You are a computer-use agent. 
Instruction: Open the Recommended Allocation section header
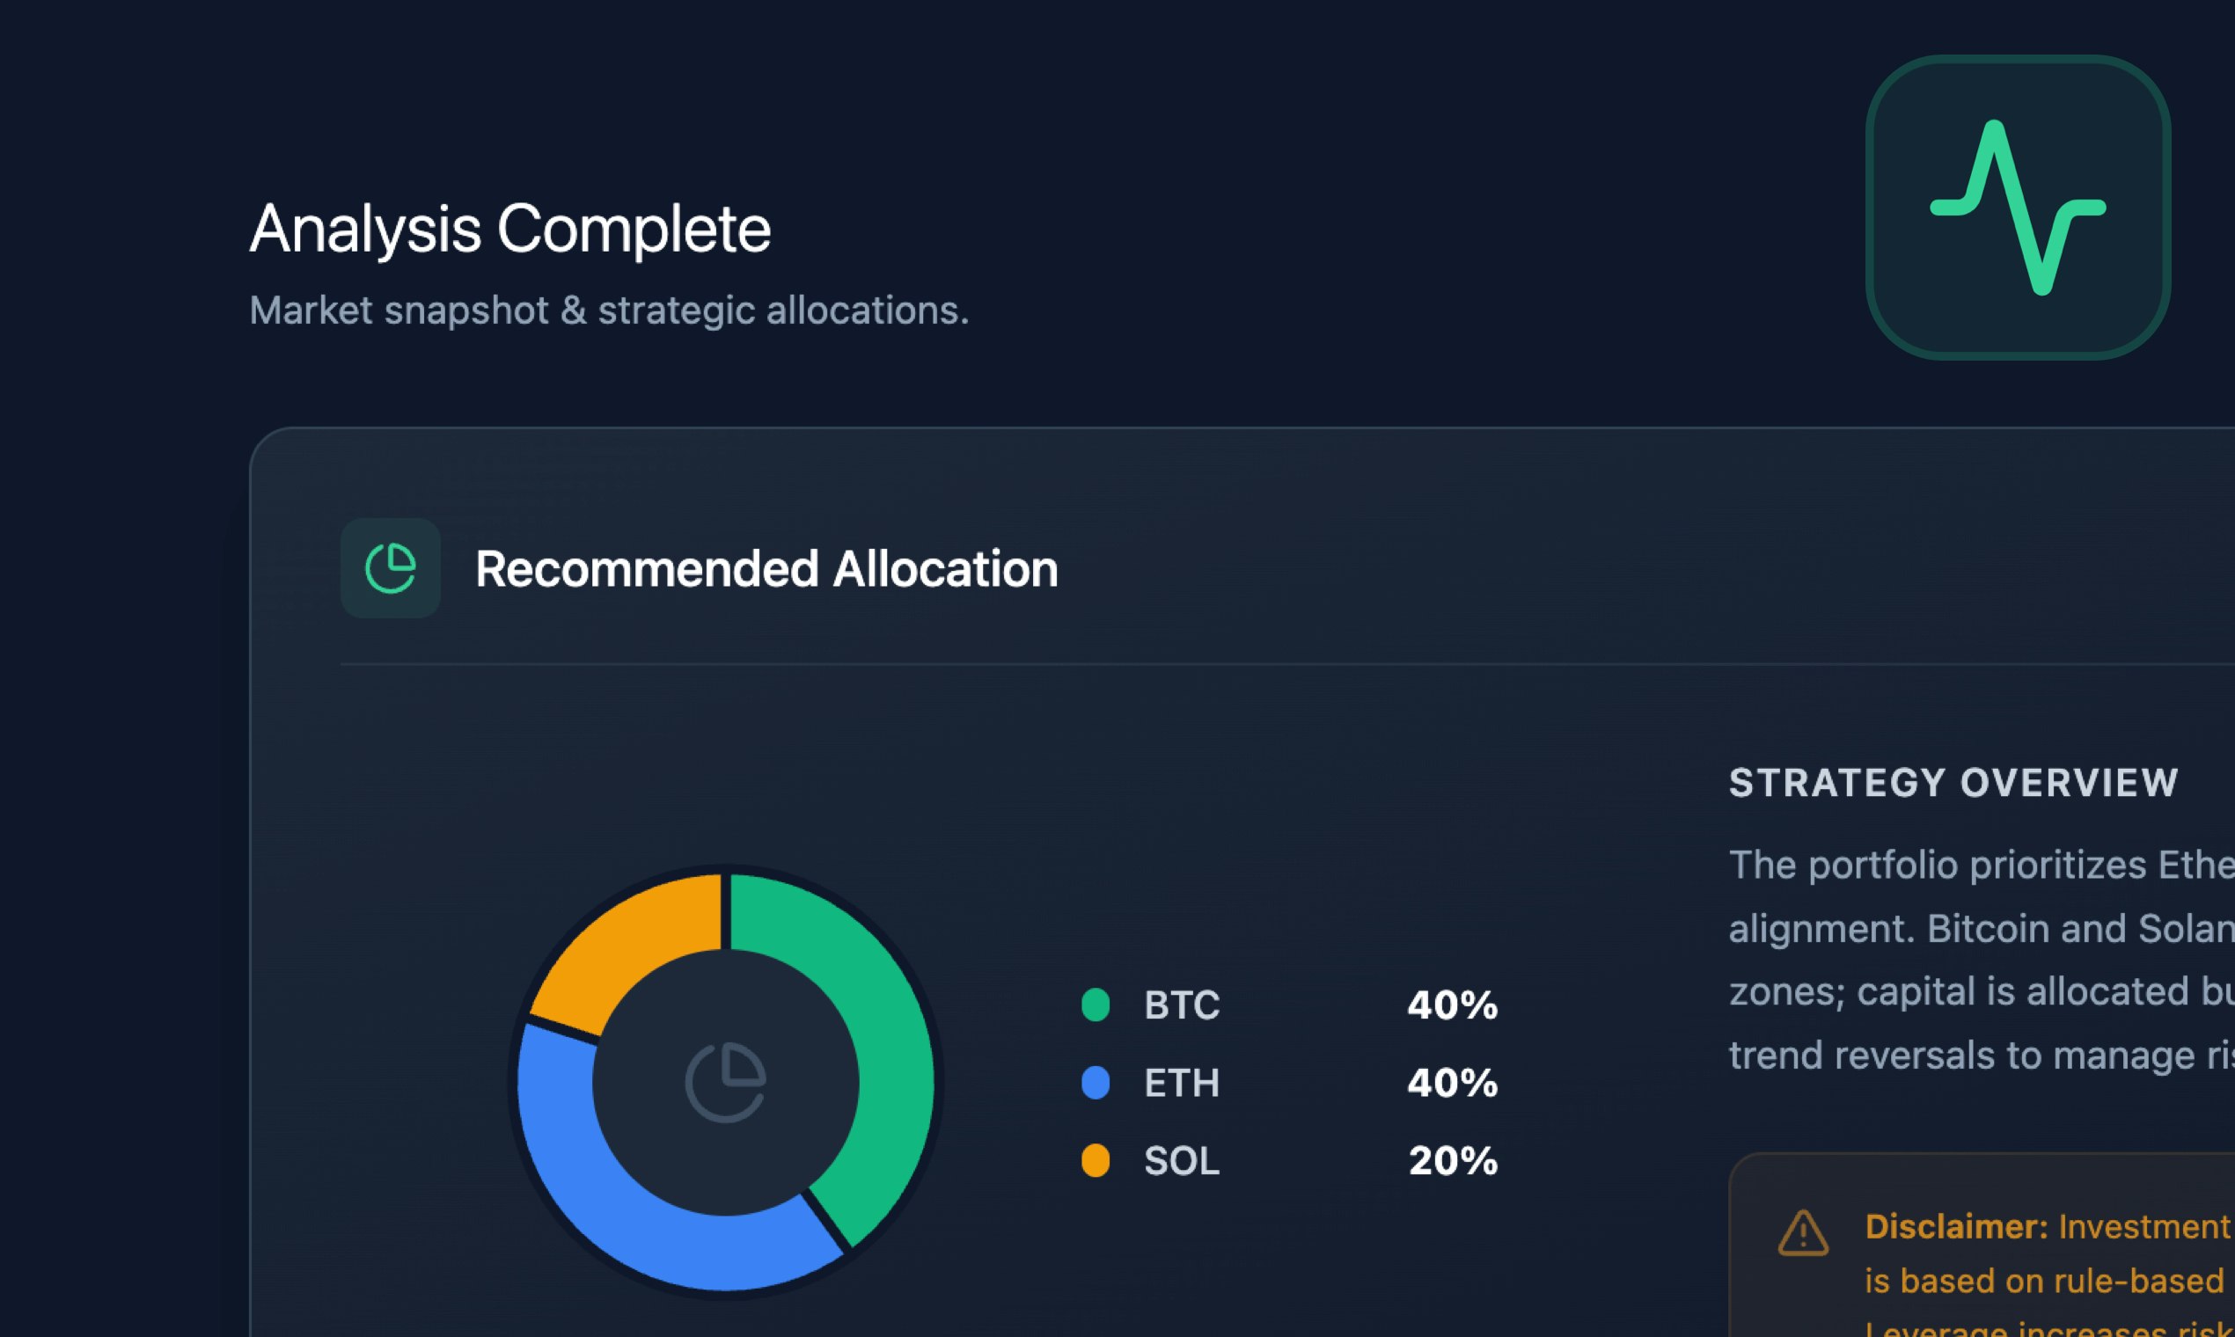[x=766, y=568]
